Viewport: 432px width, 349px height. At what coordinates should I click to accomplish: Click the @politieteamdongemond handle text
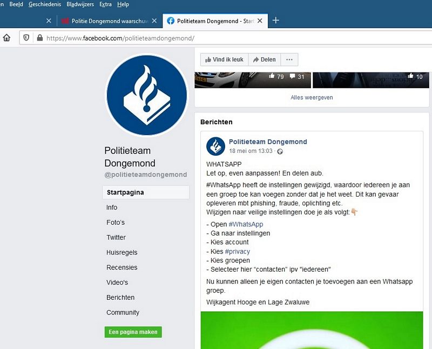[146, 174]
